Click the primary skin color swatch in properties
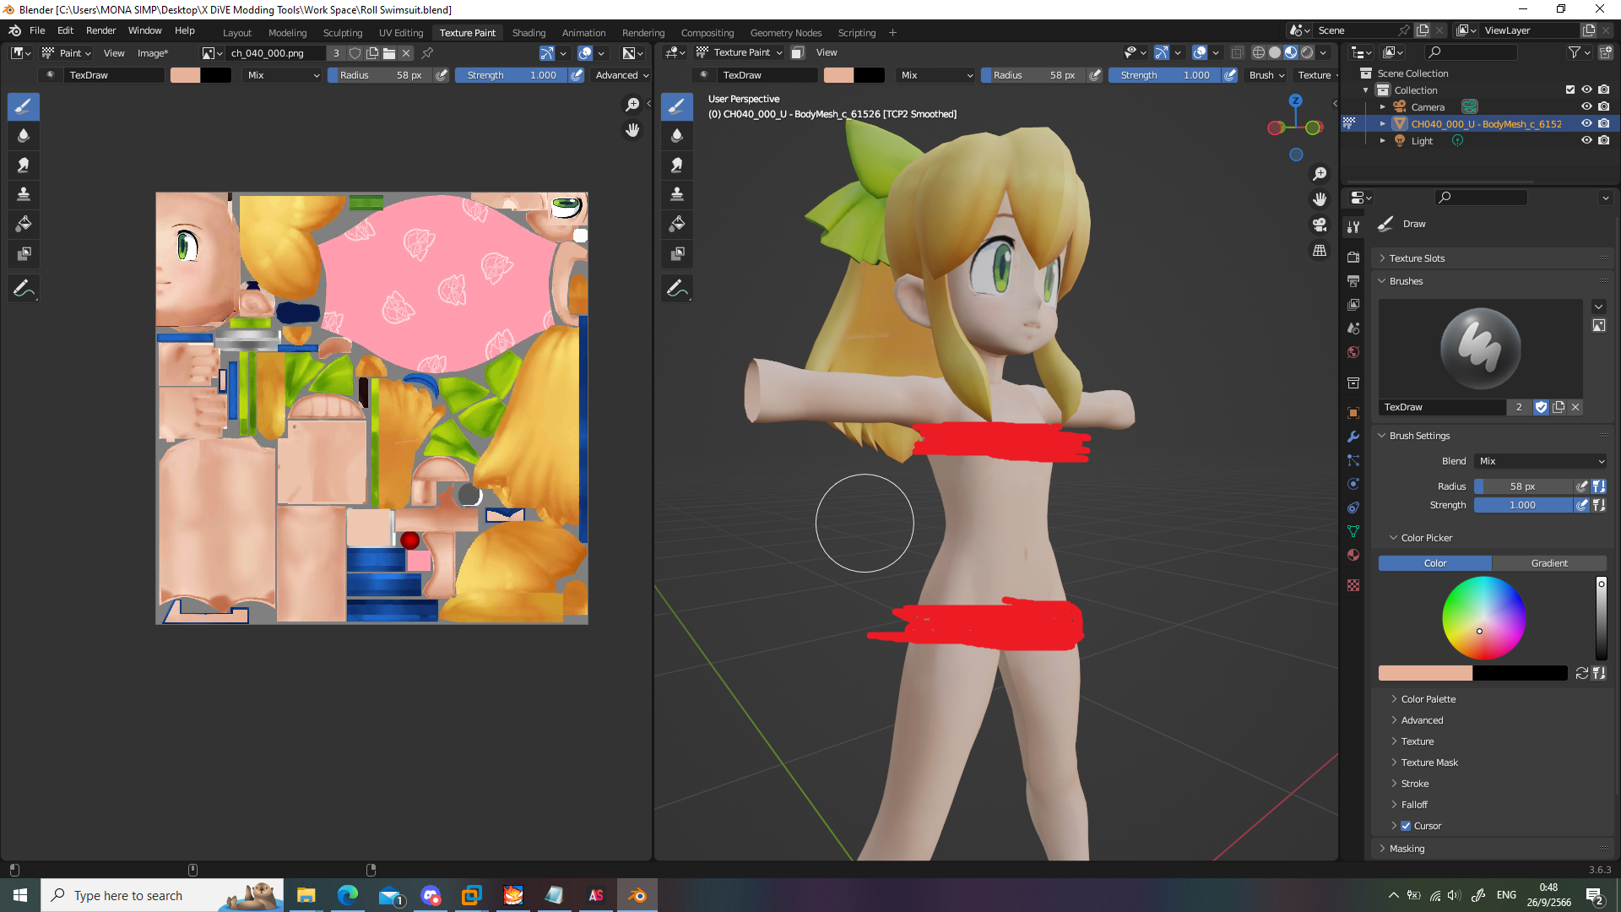1621x912 pixels. point(1425,673)
